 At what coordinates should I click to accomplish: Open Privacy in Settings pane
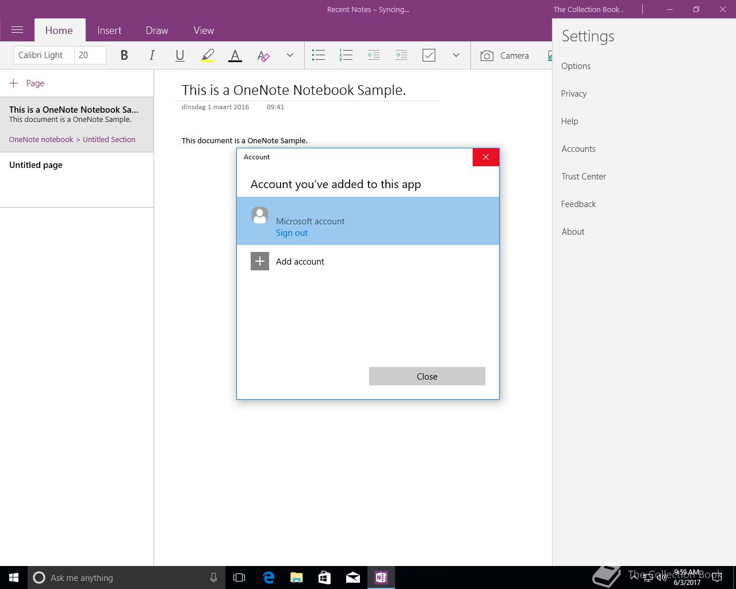coord(574,94)
